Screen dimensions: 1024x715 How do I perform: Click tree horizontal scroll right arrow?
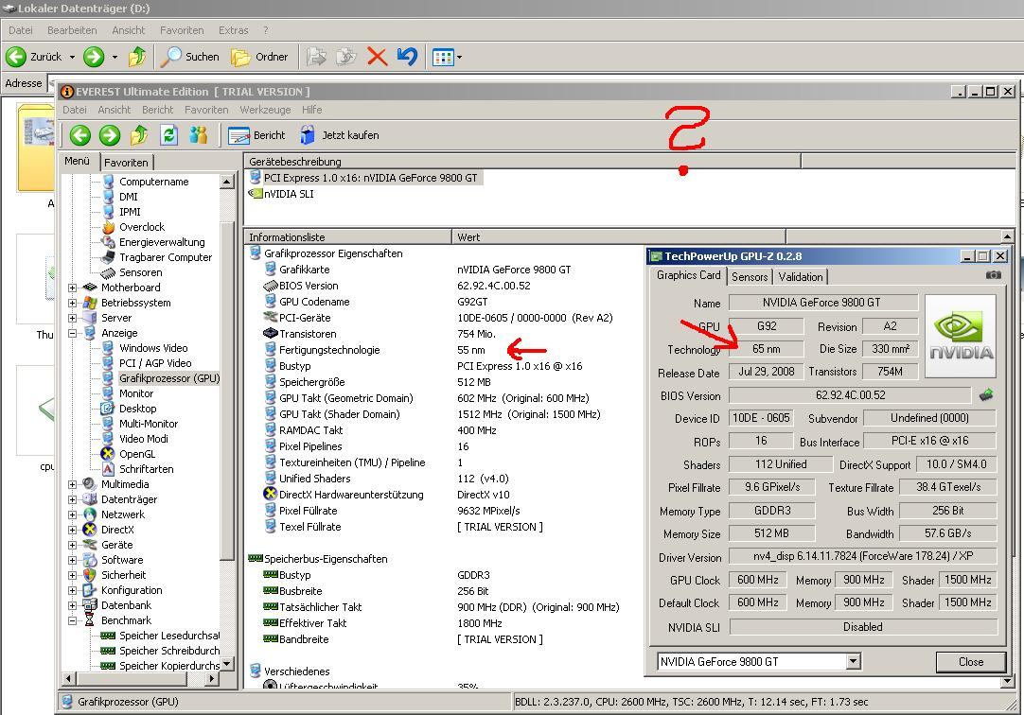[212, 678]
